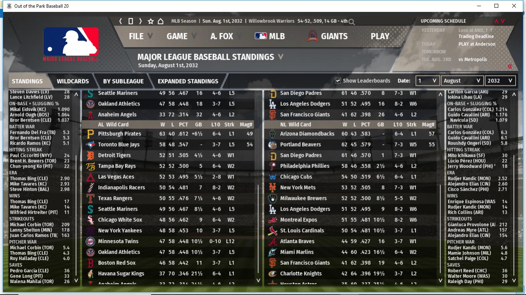
Task: Open the Havana Sugar Kings team link
Action: 121,274
